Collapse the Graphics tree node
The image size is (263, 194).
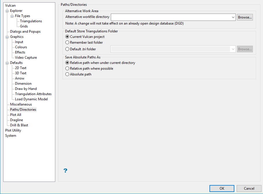7,37
